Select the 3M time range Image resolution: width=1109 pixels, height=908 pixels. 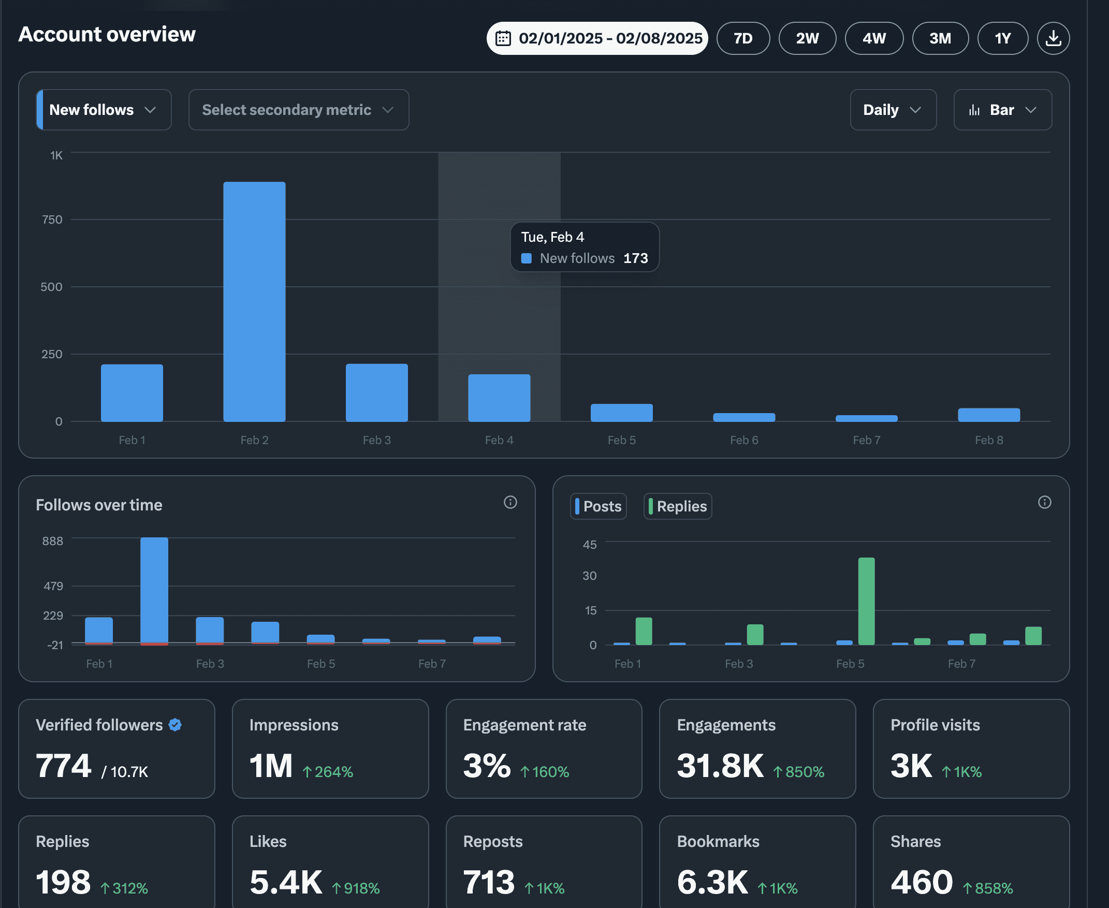point(940,38)
